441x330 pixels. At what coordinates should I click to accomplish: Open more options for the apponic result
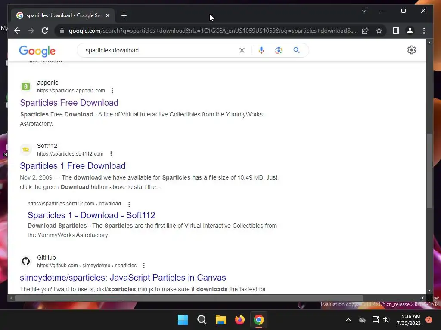(x=112, y=91)
